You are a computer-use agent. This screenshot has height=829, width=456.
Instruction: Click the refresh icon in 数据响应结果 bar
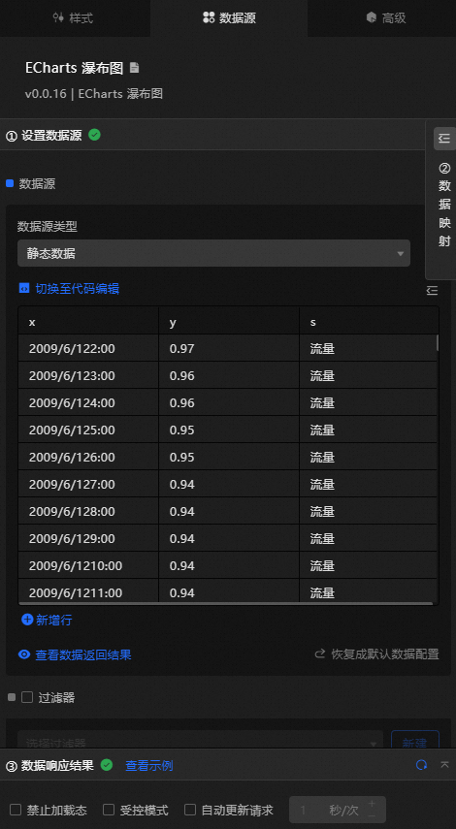(422, 764)
